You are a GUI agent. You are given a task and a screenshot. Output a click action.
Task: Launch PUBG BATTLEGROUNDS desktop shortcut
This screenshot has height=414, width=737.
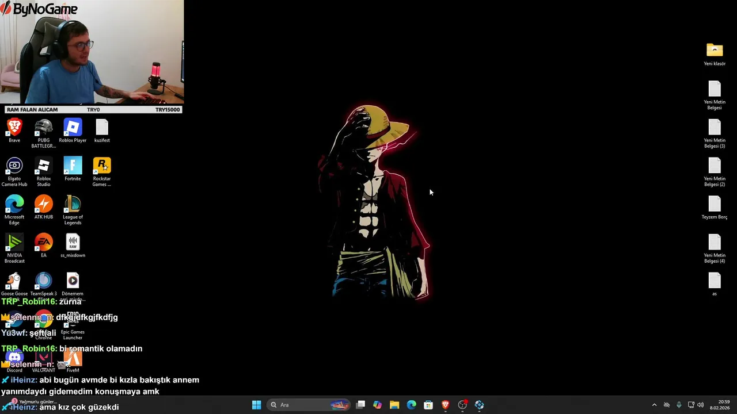44,133
